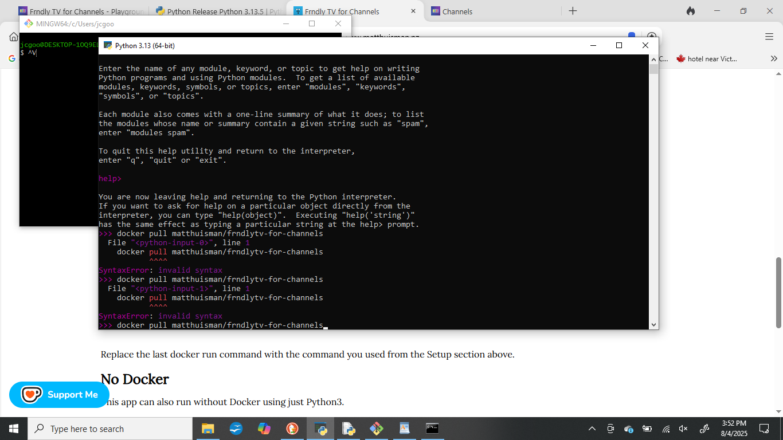Click the Python 3.13 title bar icon
This screenshot has width=783, height=440.
click(x=107, y=46)
